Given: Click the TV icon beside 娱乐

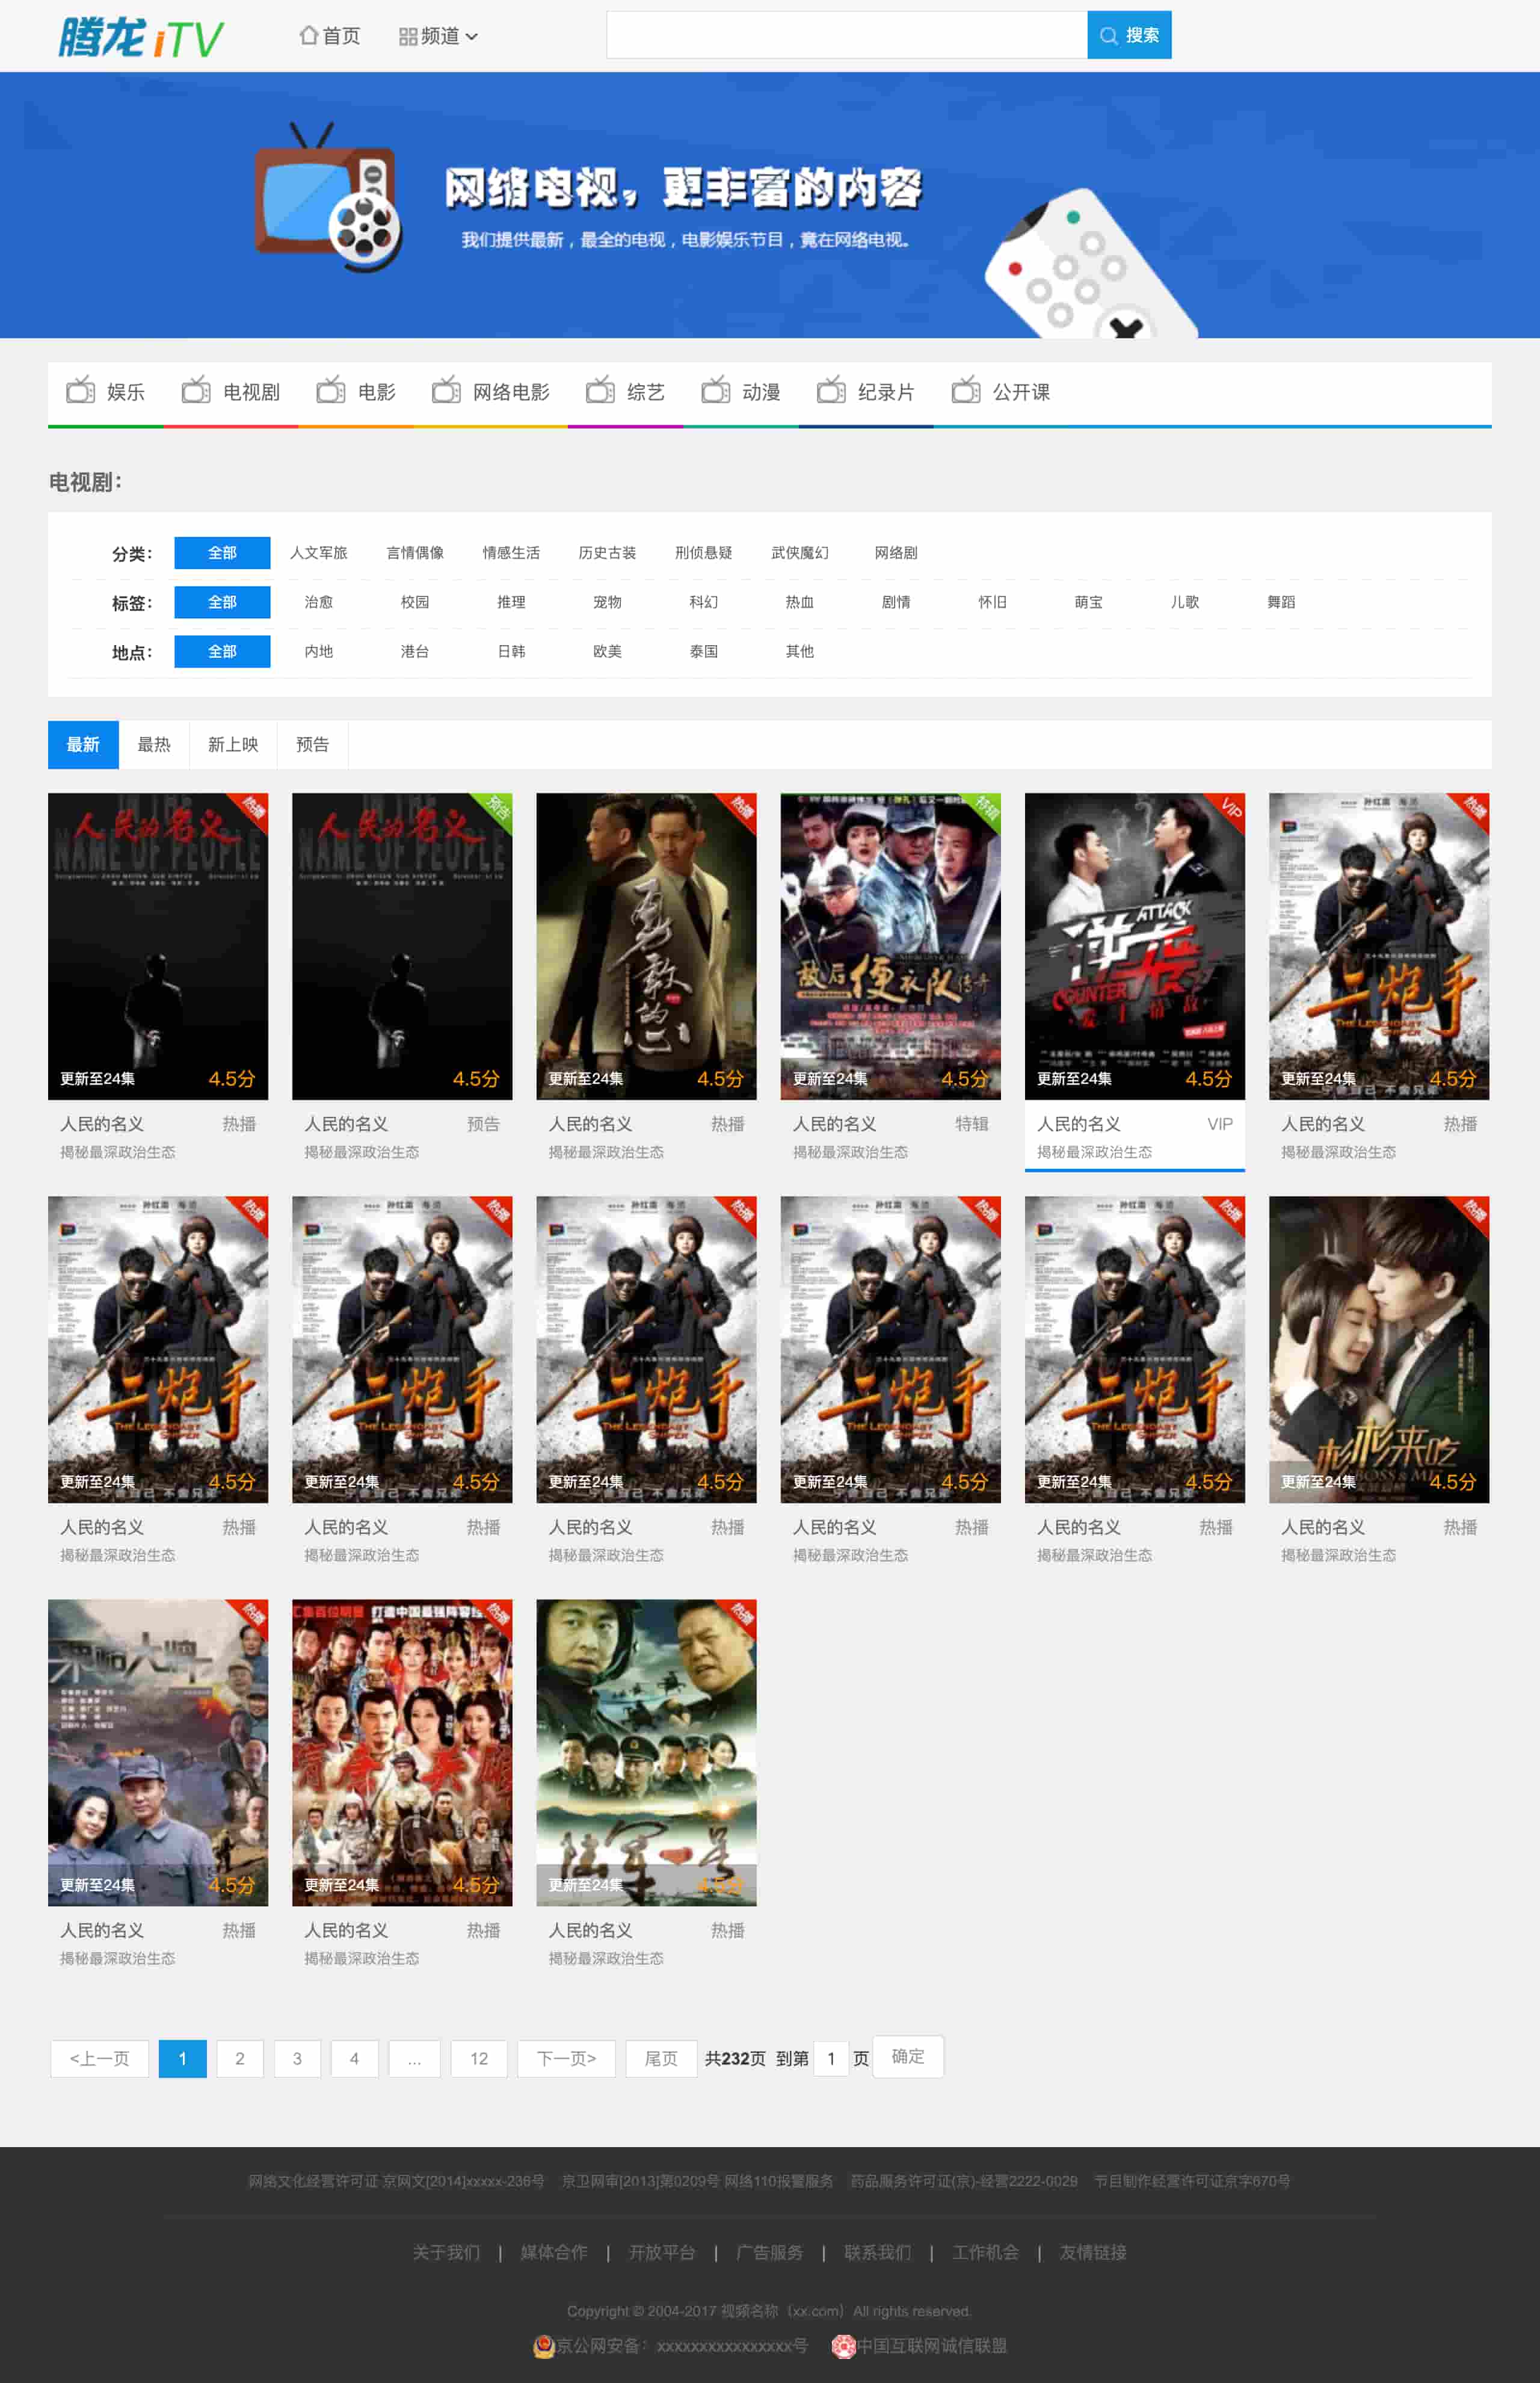Looking at the screenshot, I should point(80,391).
